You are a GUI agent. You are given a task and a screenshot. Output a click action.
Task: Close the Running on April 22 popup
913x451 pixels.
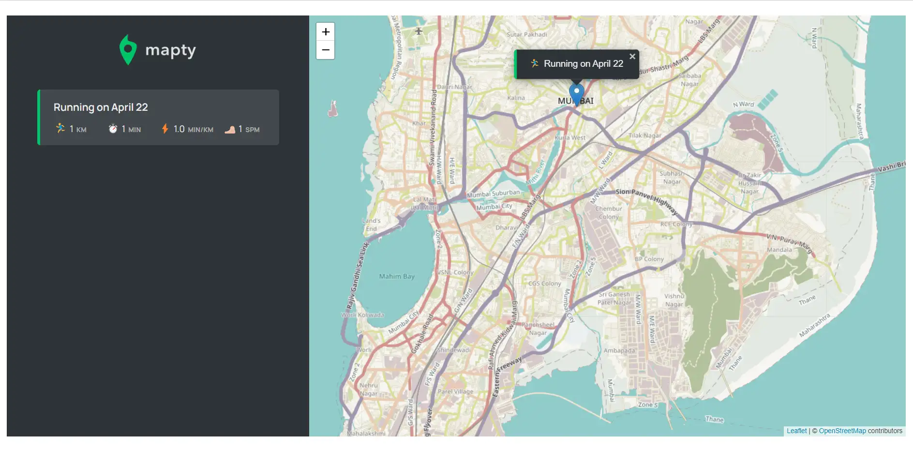click(x=632, y=56)
